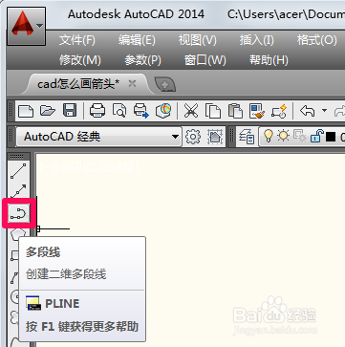Undo the last action arrow
This screenshot has width=345, height=347.
307,111
